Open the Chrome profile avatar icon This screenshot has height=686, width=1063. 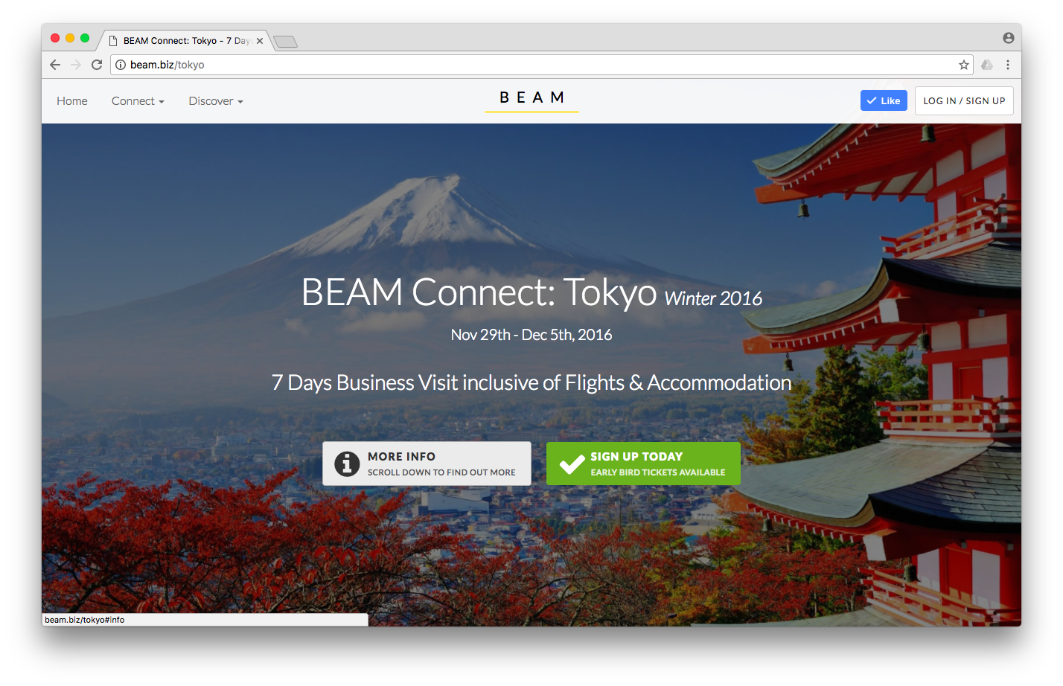(1009, 38)
